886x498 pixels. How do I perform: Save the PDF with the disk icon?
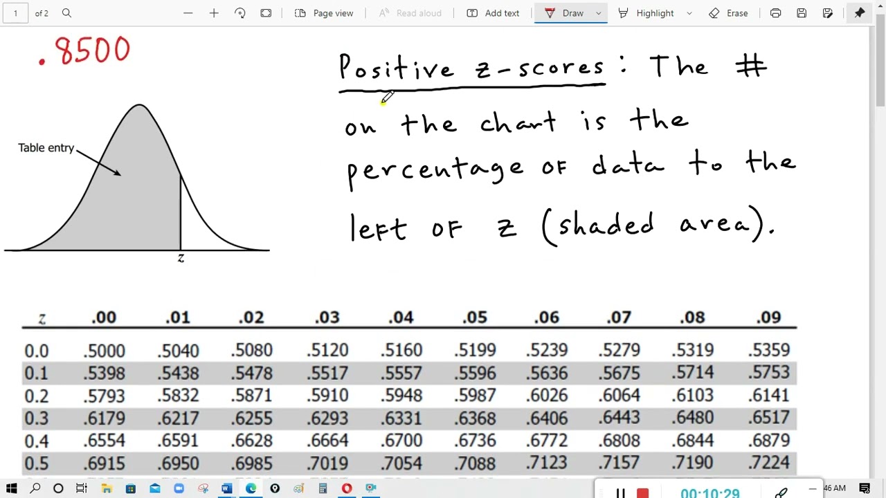tap(802, 13)
